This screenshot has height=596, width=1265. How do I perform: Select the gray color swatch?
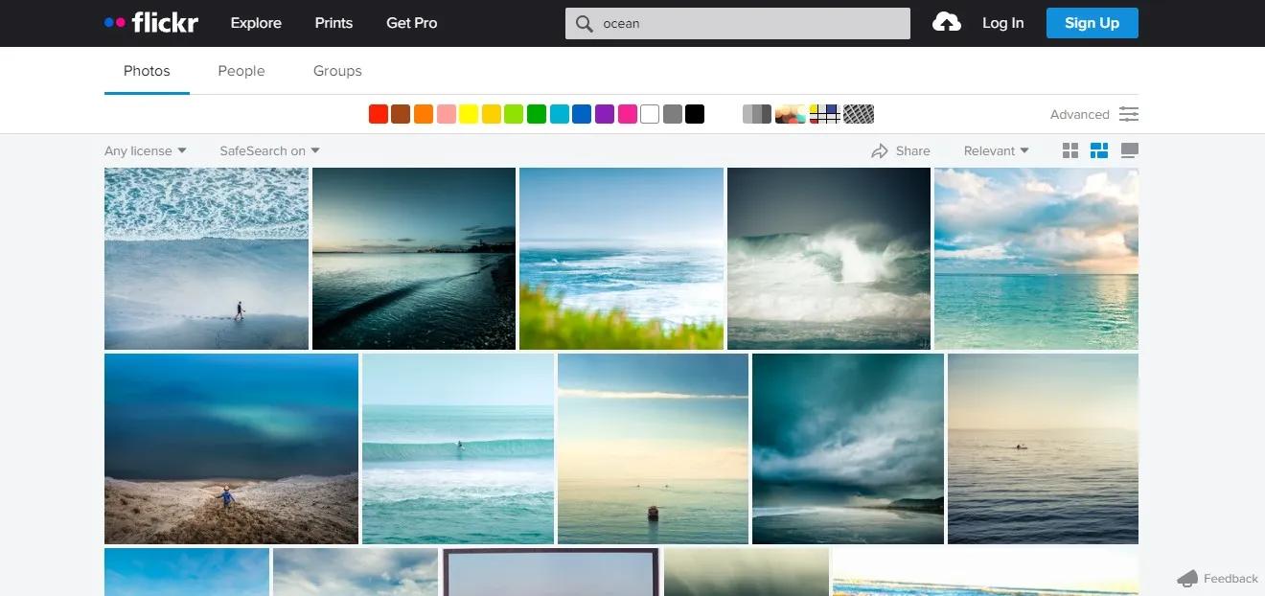[x=672, y=114]
